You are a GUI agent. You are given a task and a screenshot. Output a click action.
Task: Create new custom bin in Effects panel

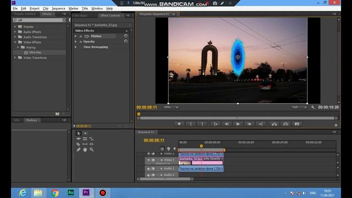57,114
